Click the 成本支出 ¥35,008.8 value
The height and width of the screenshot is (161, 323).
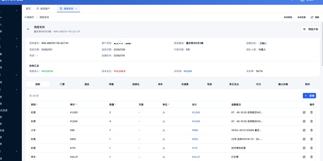point(120,71)
